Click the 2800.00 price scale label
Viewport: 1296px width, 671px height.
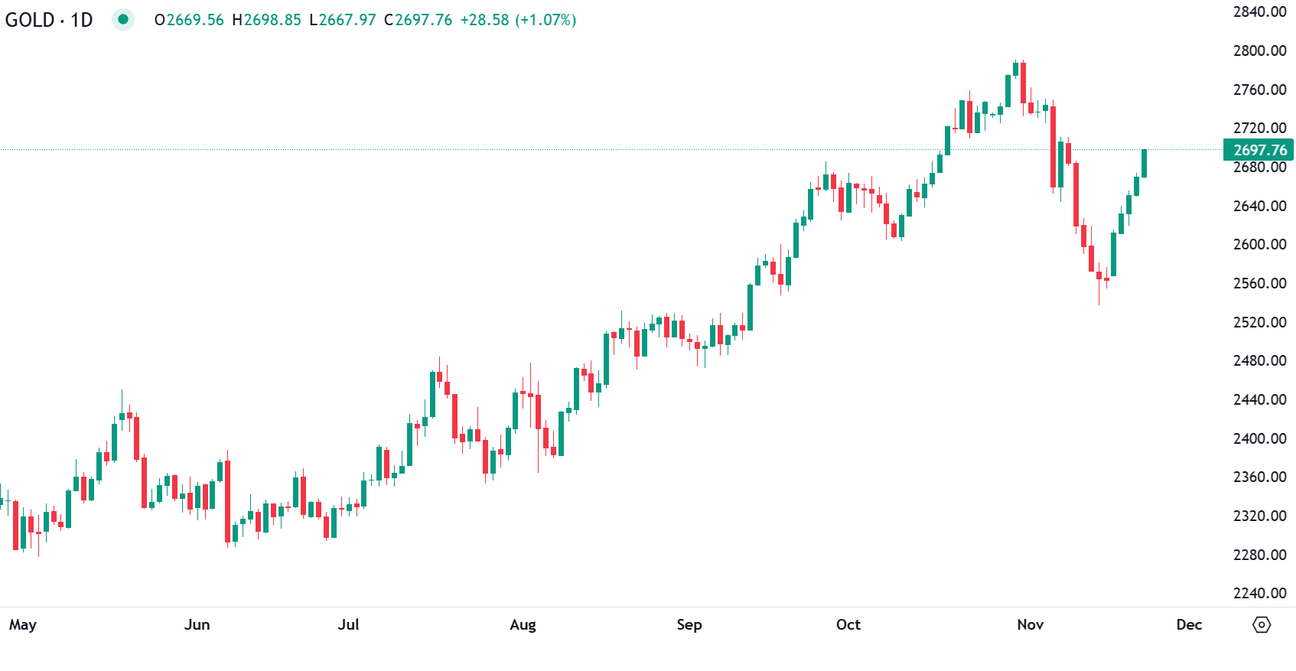pyautogui.click(x=1259, y=50)
